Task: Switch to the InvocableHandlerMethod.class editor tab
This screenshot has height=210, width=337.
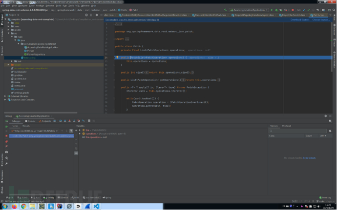Action: click(x=211, y=15)
